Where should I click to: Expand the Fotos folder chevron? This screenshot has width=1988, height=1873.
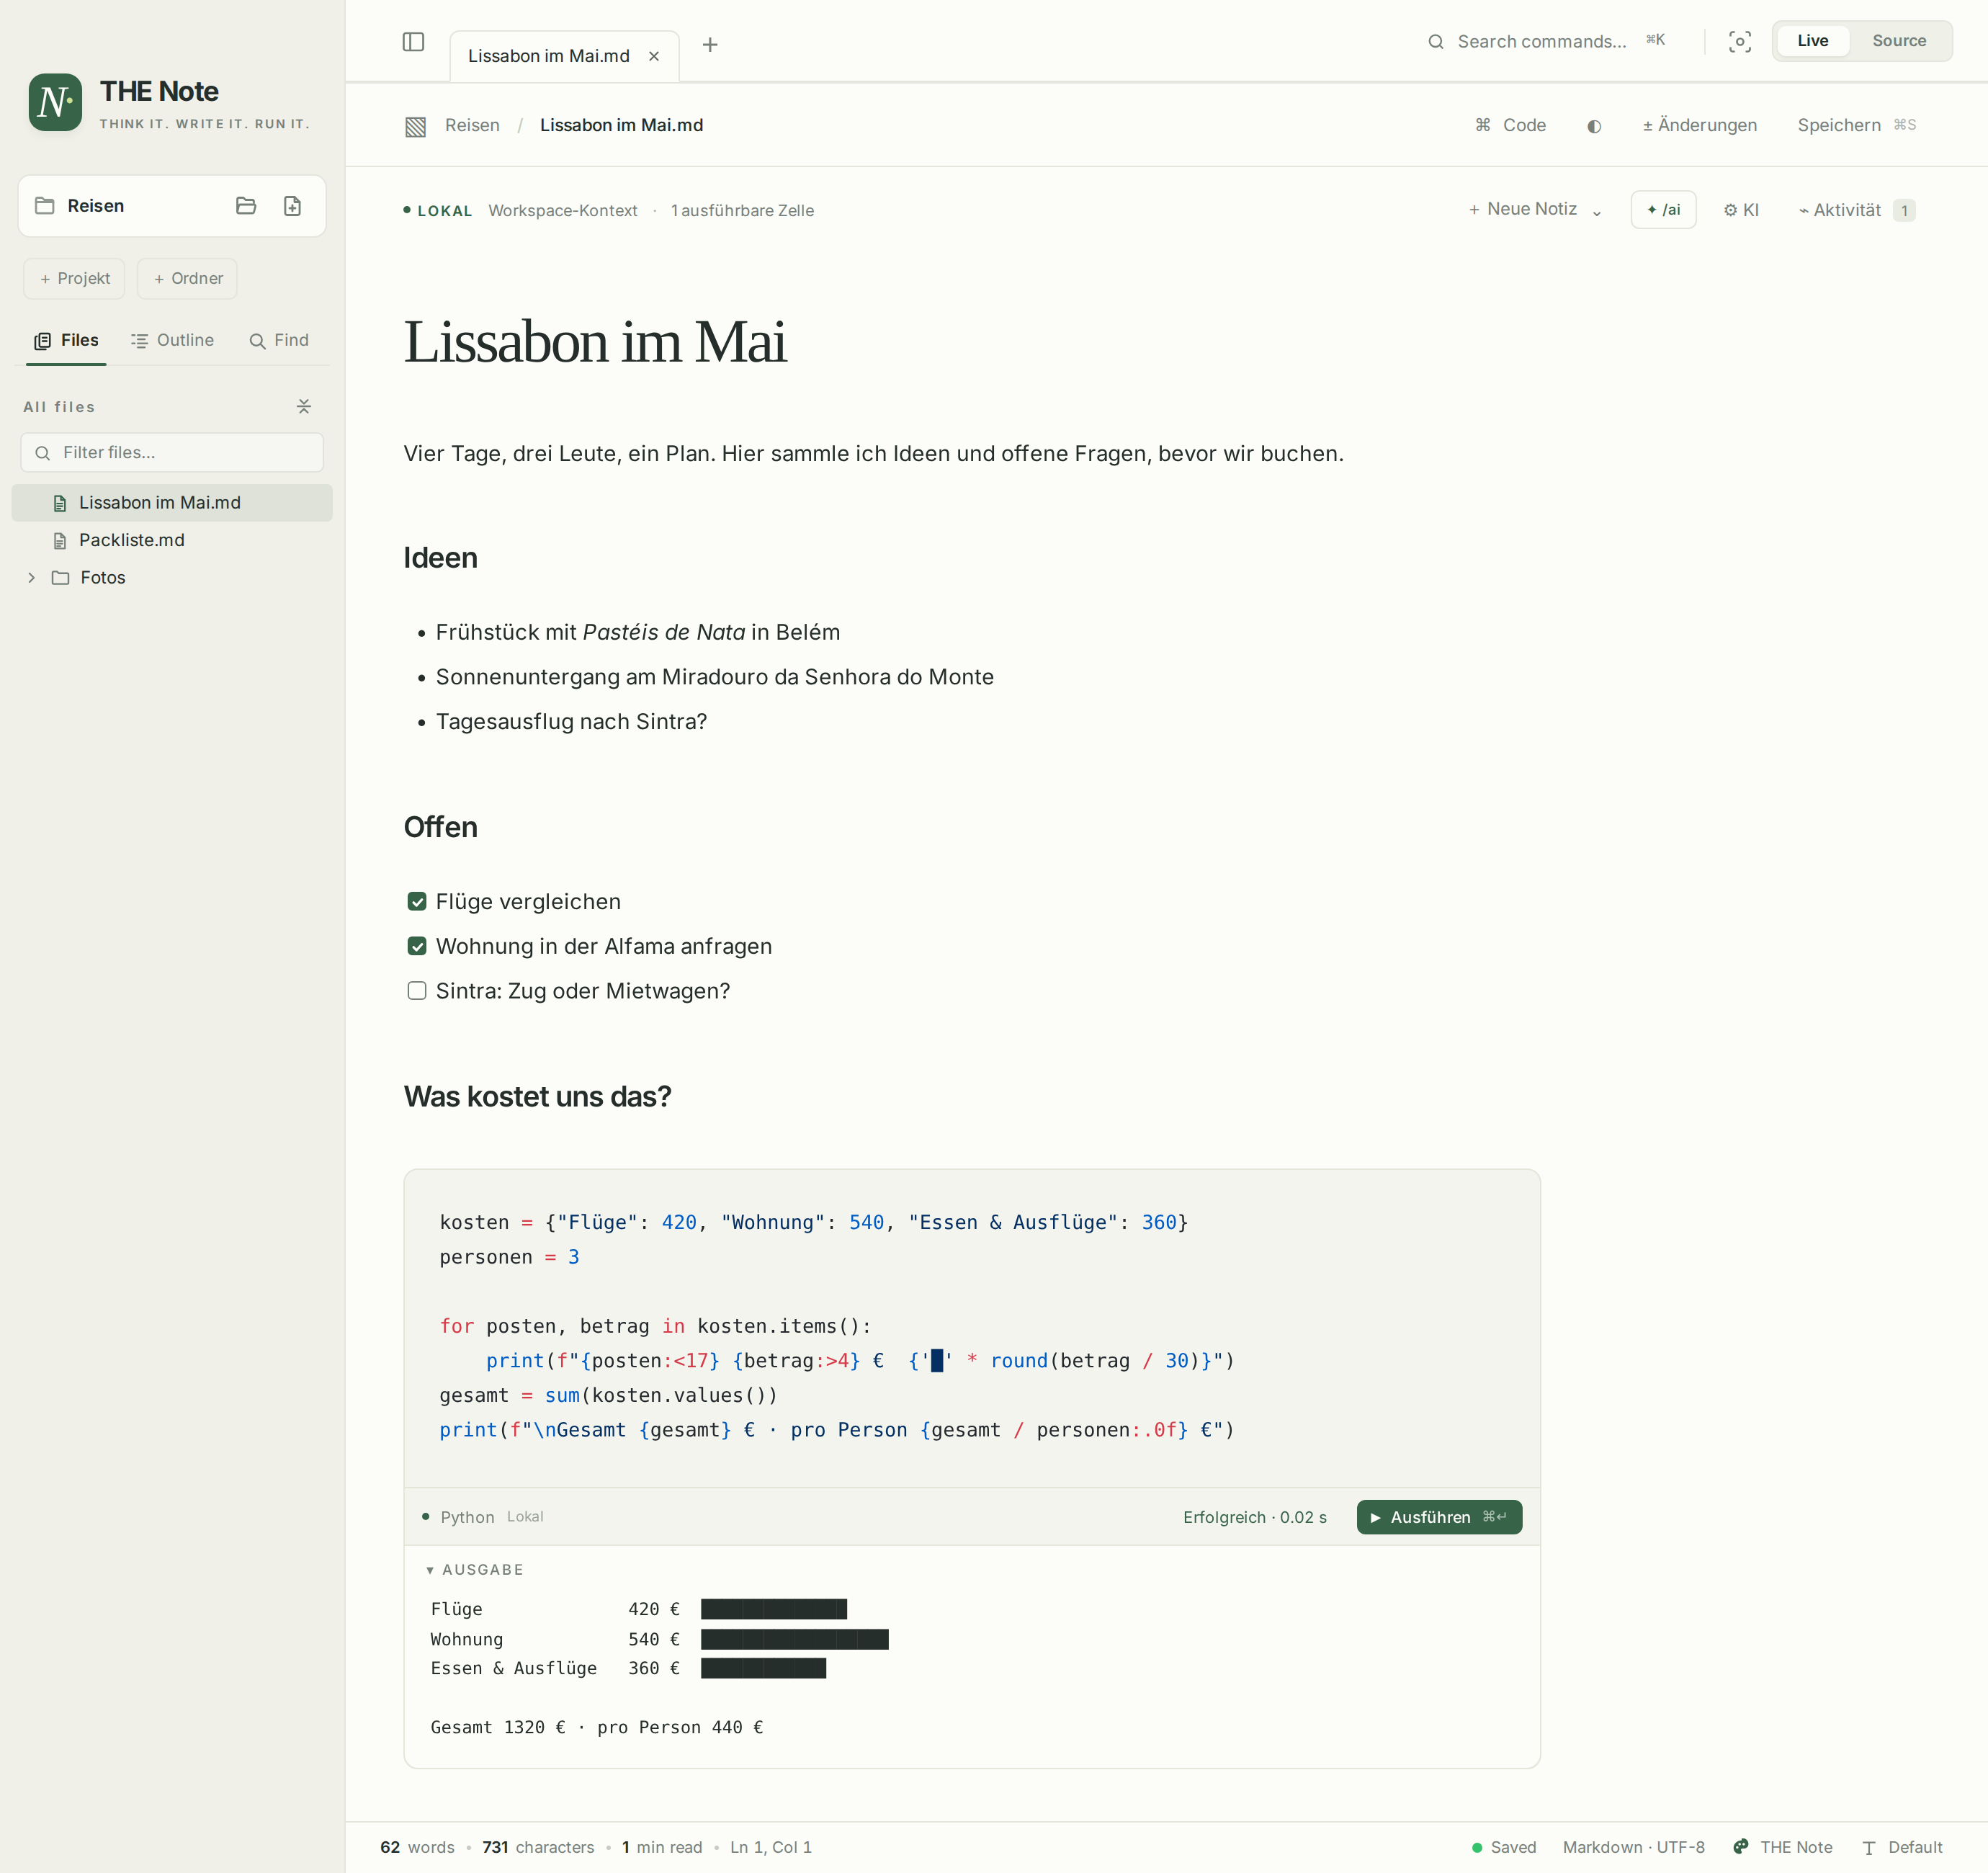[x=31, y=578]
